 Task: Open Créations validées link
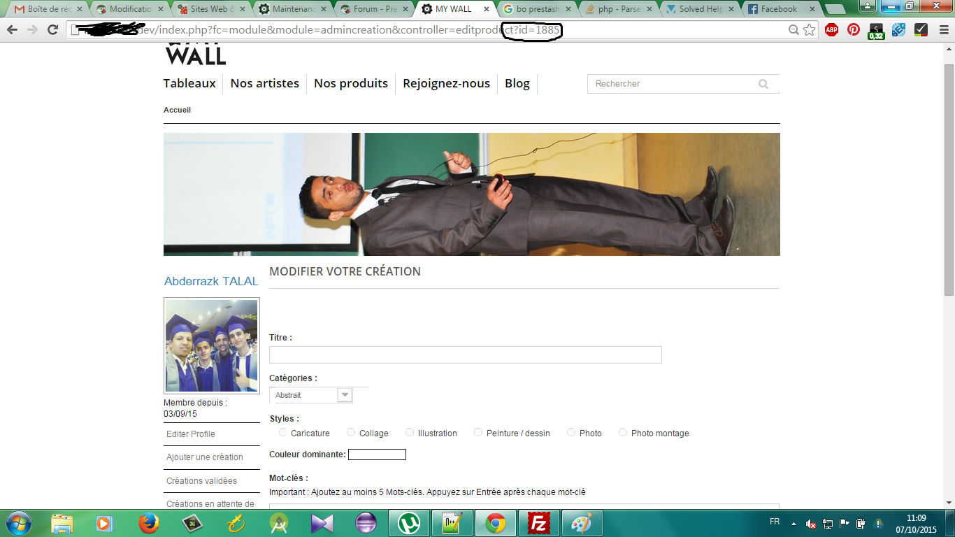click(x=201, y=481)
